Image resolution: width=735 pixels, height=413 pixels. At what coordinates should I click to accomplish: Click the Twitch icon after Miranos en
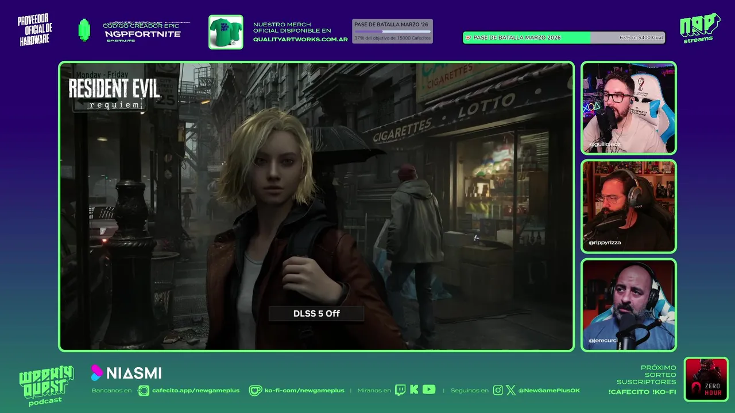400,390
